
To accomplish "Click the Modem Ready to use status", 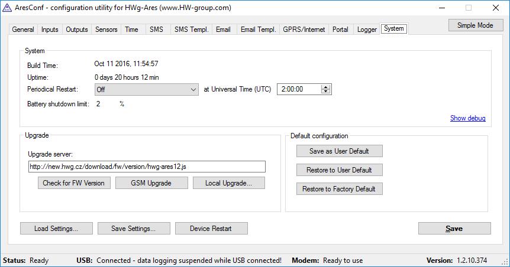I will pyautogui.click(x=327, y=261).
